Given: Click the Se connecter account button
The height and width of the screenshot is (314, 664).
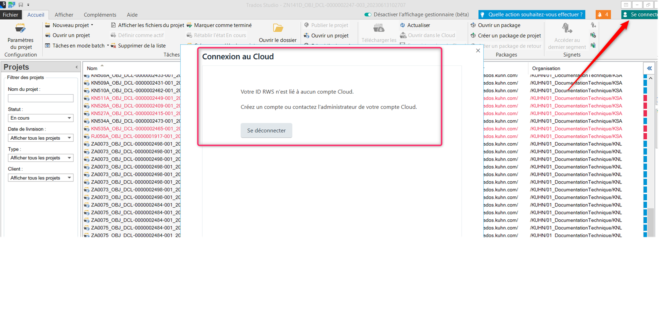Looking at the screenshot, I should (639, 14).
